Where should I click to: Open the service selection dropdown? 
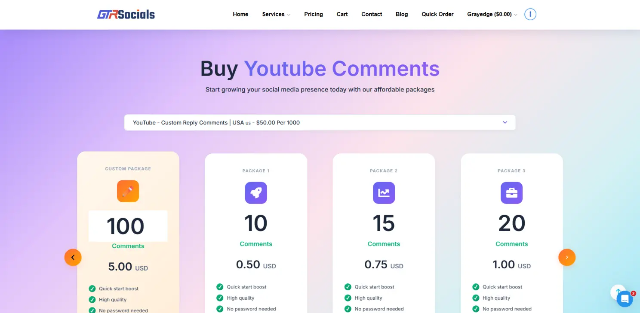coord(320,122)
